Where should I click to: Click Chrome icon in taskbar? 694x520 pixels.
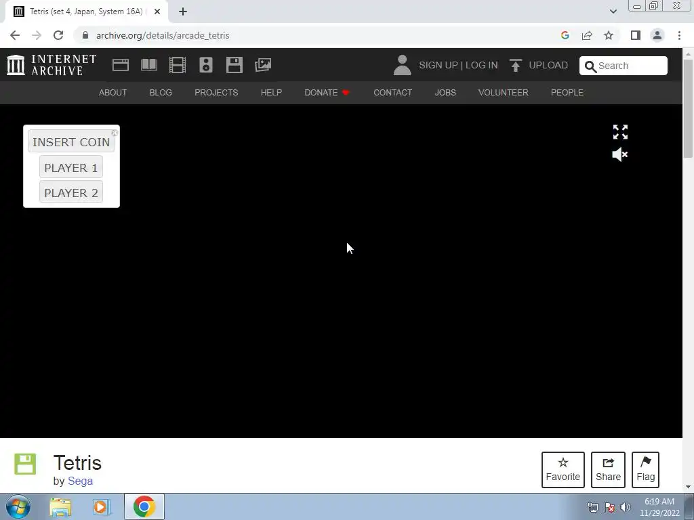pos(144,506)
